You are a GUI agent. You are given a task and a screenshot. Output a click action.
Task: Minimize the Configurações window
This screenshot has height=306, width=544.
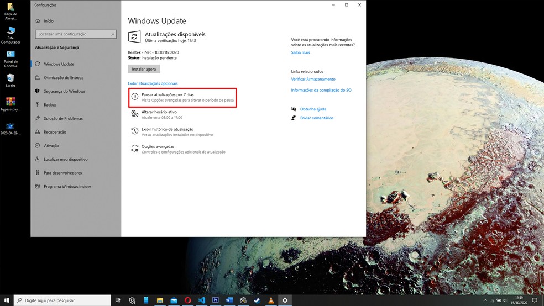tap(333, 5)
